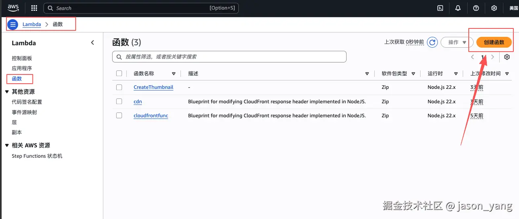Select all functions with the header checkbox
Viewport: 519px width, 219px height.
pyautogui.click(x=119, y=73)
